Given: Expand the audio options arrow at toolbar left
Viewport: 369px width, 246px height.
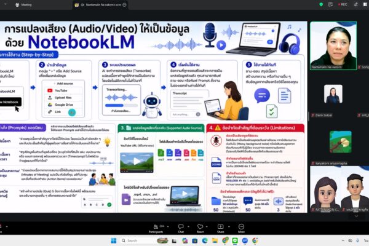Looking at the screenshot, I should point(7,227).
